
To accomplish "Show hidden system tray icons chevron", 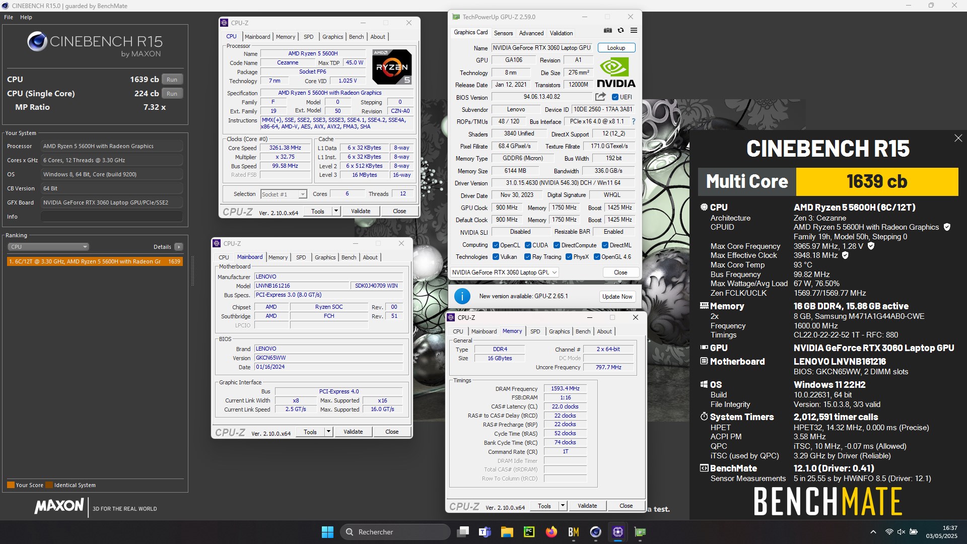I will coord(873,532).
